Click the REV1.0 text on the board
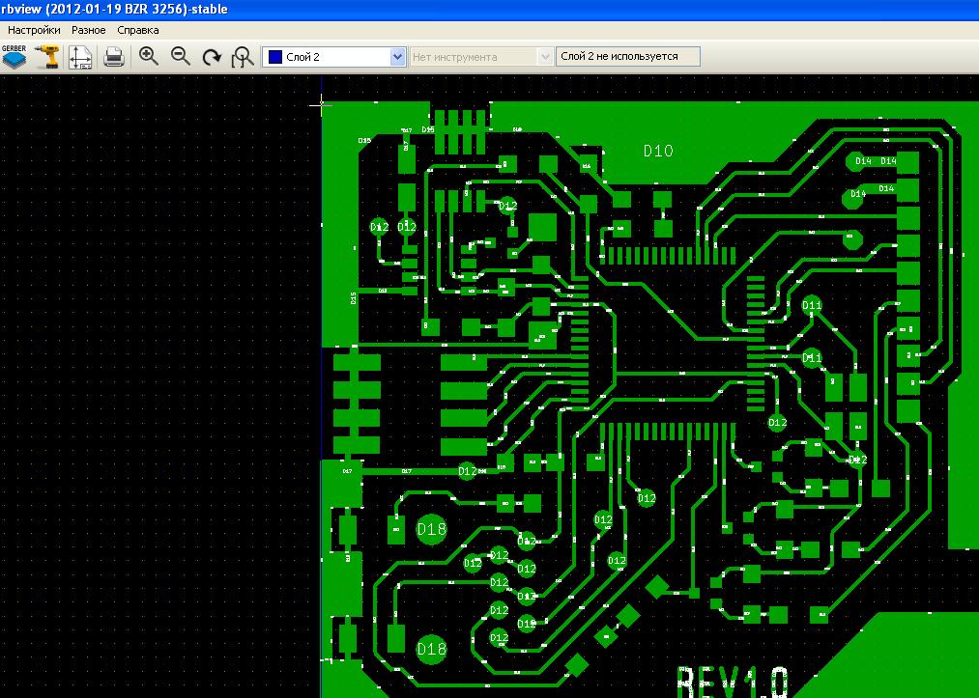Viewport: 979px width, 698px height. 733,682
